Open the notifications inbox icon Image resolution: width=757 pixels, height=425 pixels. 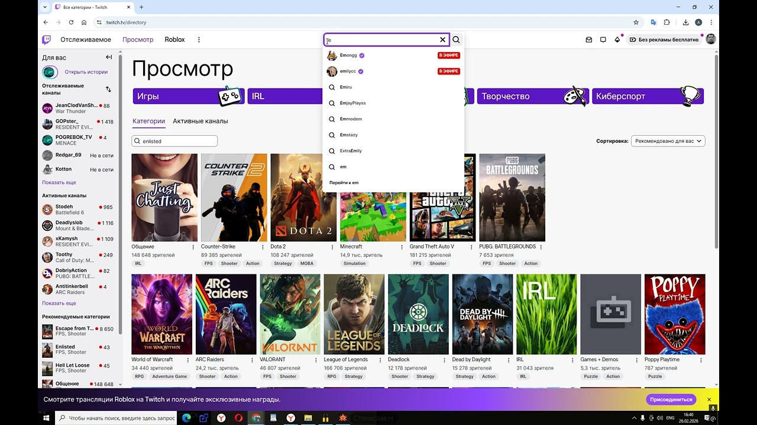(x=588, y=40)
